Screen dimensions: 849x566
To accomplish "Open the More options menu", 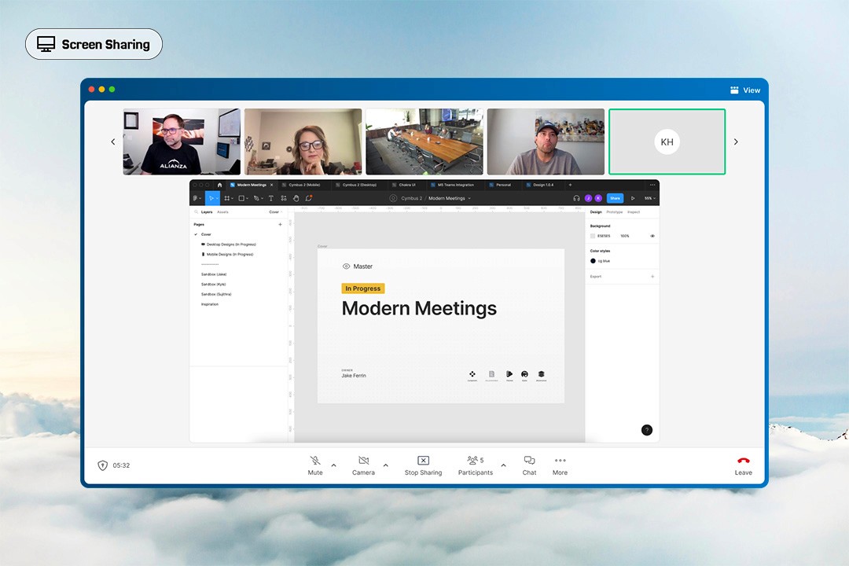I will point(560,465).
